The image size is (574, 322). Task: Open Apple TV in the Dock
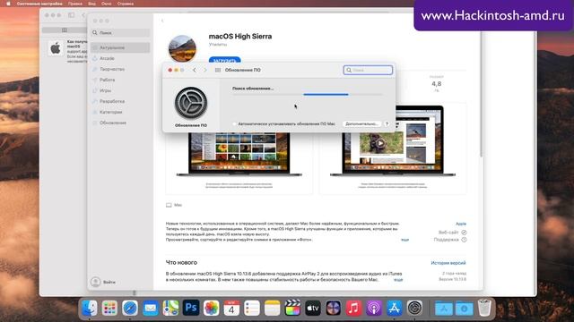313,309
